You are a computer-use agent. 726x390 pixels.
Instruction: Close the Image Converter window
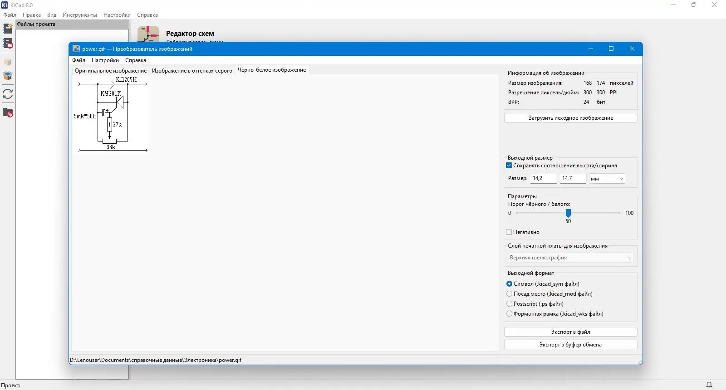coord(632,49)
